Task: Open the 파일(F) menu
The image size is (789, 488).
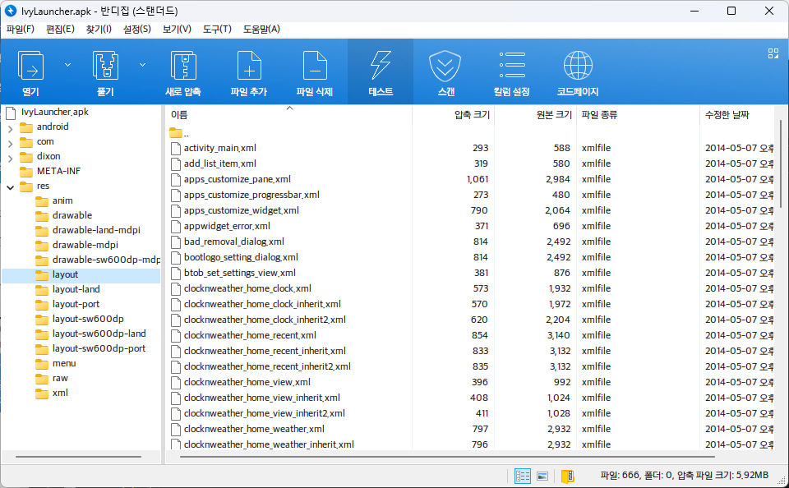Action: tap(20, 30)
